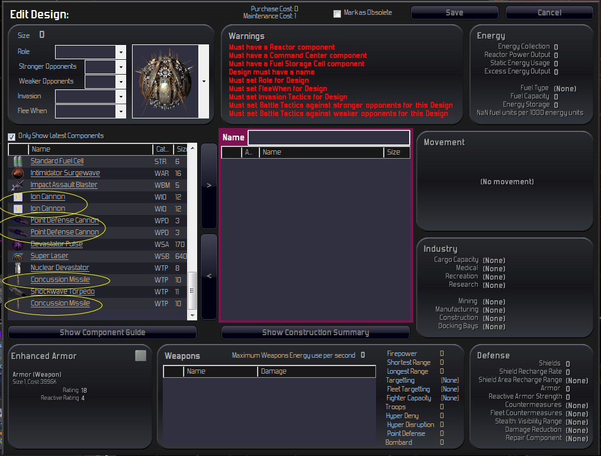Save the ship design

click(455, 12)
